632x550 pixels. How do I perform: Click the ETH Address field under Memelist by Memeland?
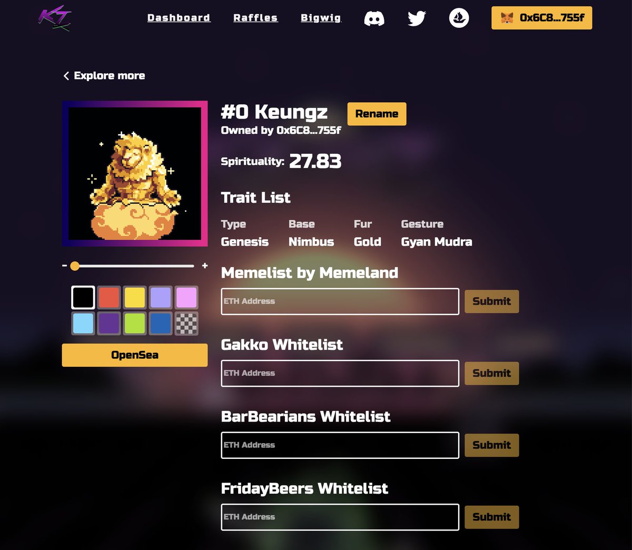pyautogui.click(x=339, y=301)
